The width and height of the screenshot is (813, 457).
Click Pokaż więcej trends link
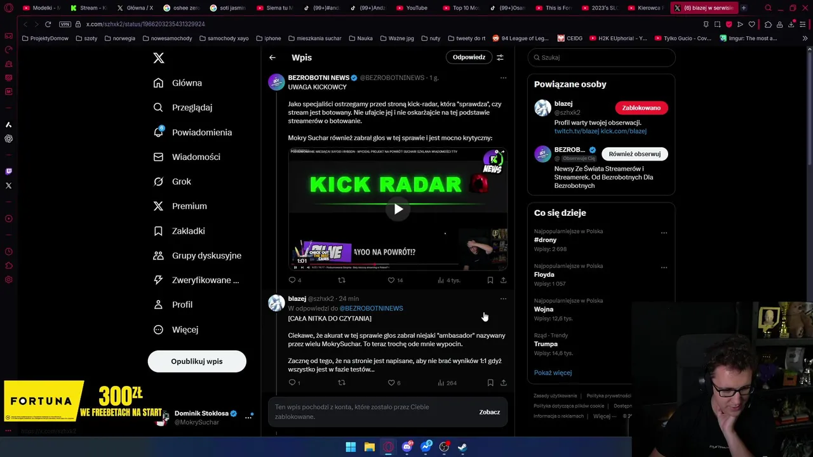[x=553, y=373]
